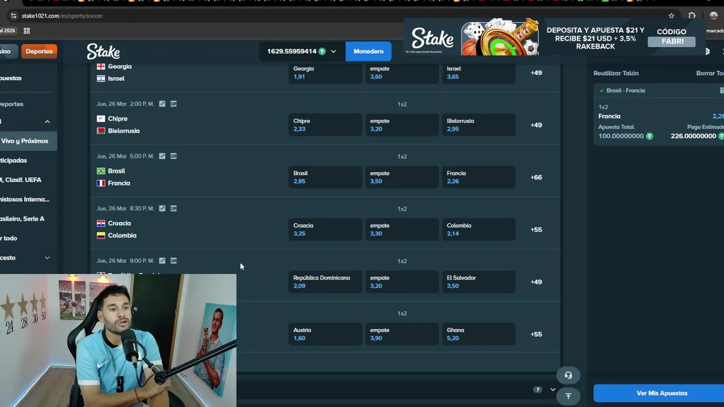Expand the bet slip count chevron
724x407 pixels.
click(553, 389)
